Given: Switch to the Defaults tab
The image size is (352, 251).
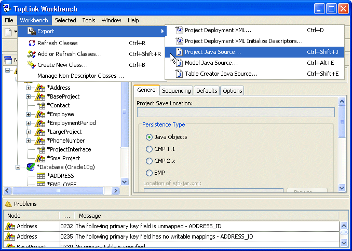Looking at the screenshot, I should 207,91.
